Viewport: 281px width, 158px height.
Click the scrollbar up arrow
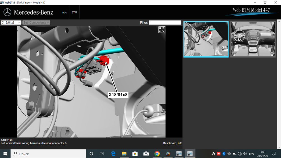point(279,21)
